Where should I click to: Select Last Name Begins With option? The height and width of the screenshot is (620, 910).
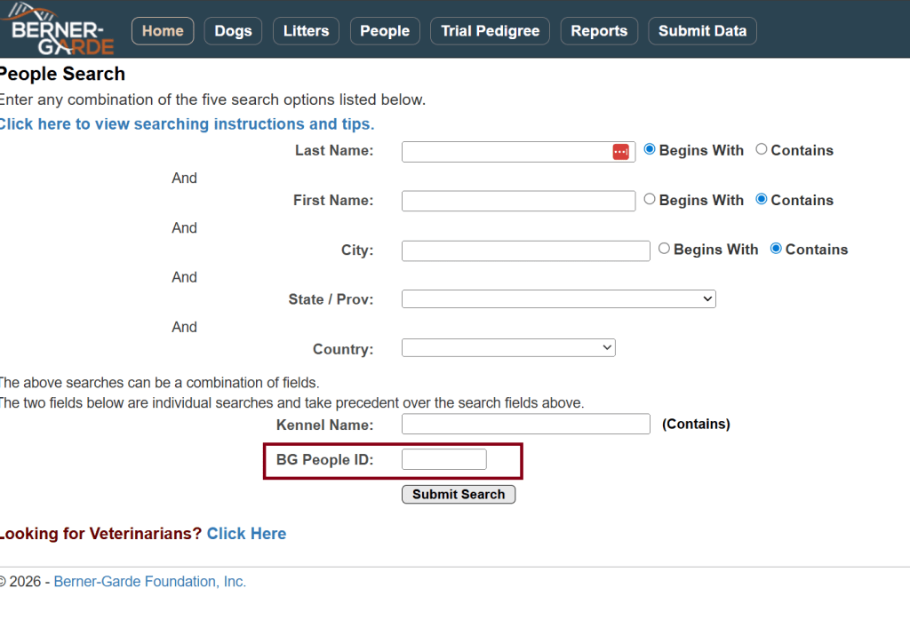[650, 150]
